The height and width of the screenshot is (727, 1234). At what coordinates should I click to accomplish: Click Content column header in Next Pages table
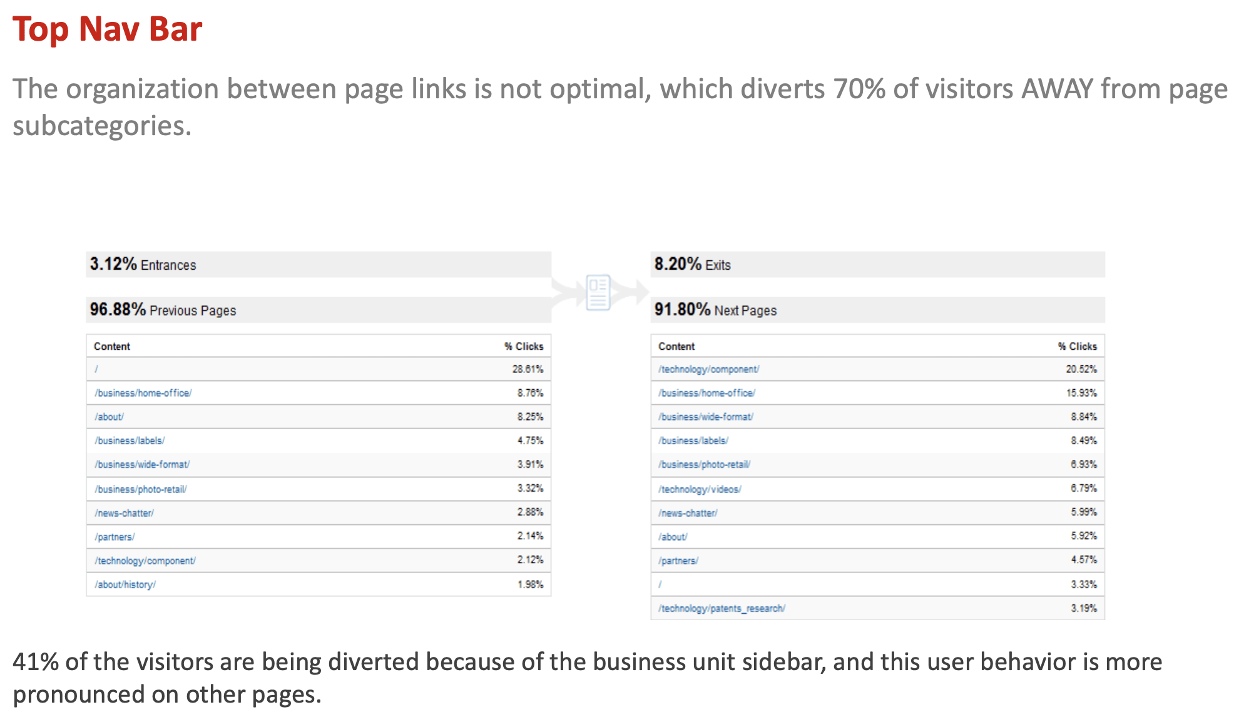676,346
